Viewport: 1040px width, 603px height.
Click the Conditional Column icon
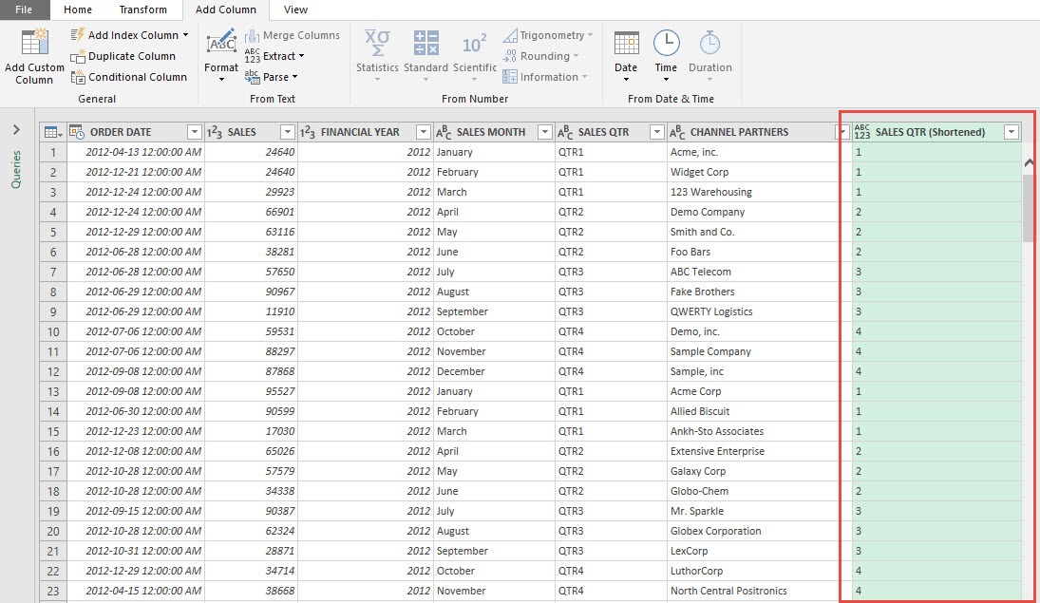(78, 77)
